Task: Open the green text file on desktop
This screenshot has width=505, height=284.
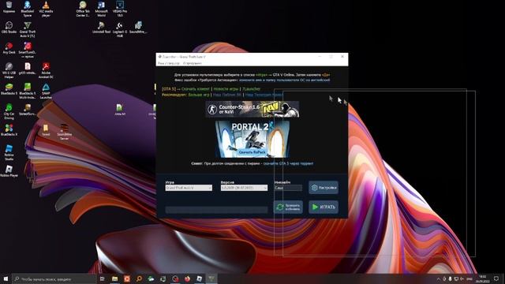Action: pyautogui.click(x=120, y=110)
